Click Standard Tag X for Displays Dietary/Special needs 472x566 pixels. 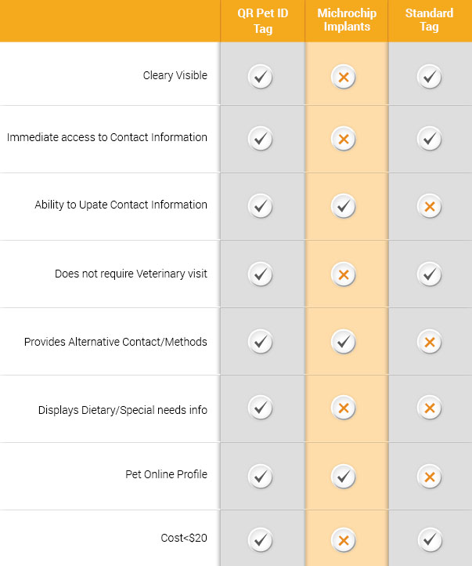pyautogui.click(x=429, y=408)
